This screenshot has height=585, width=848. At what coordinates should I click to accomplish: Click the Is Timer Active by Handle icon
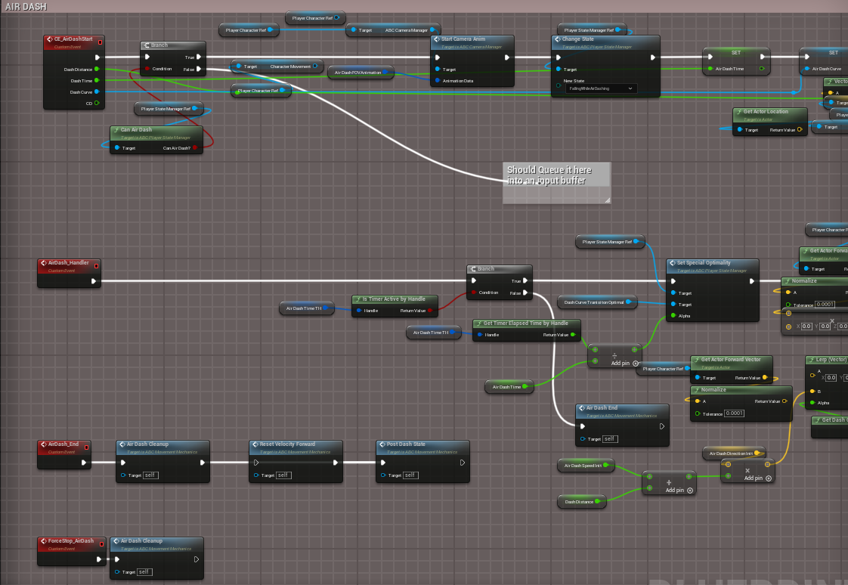tap(357, 299)
